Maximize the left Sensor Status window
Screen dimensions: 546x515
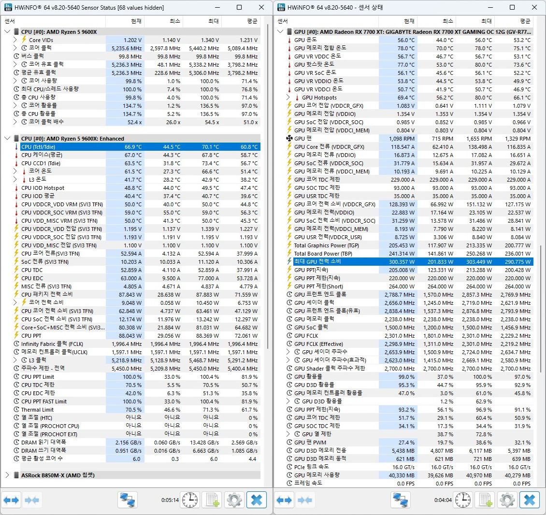coord(239,7)
